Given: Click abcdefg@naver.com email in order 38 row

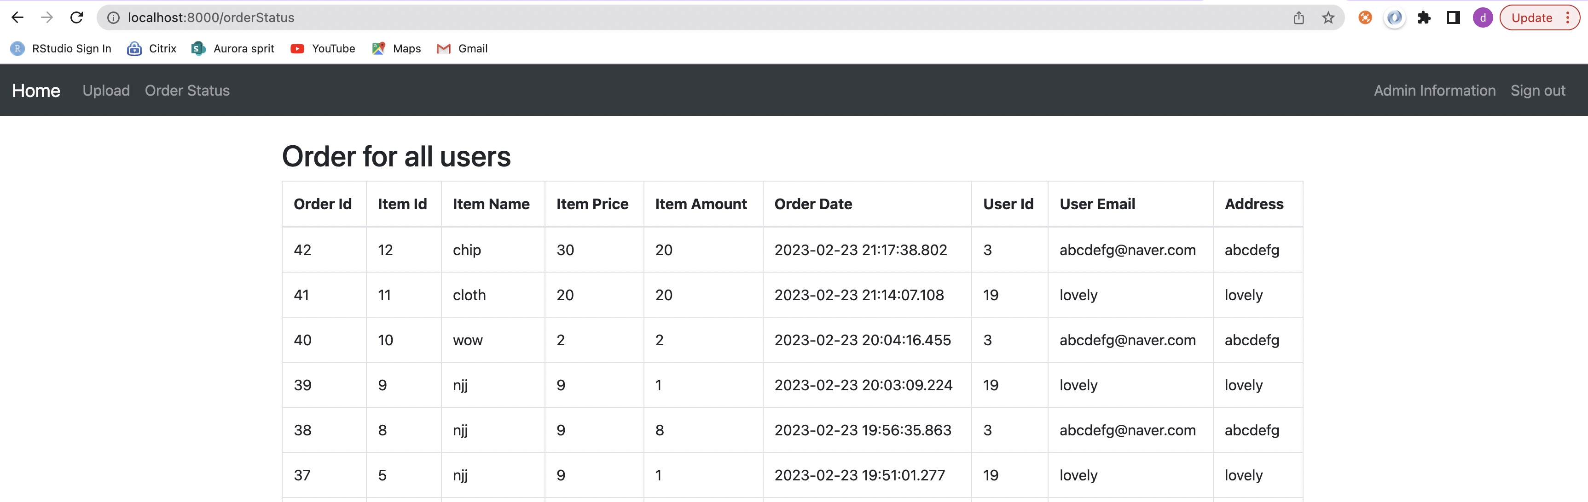Looking at the screenshot, I should 1128,431.
